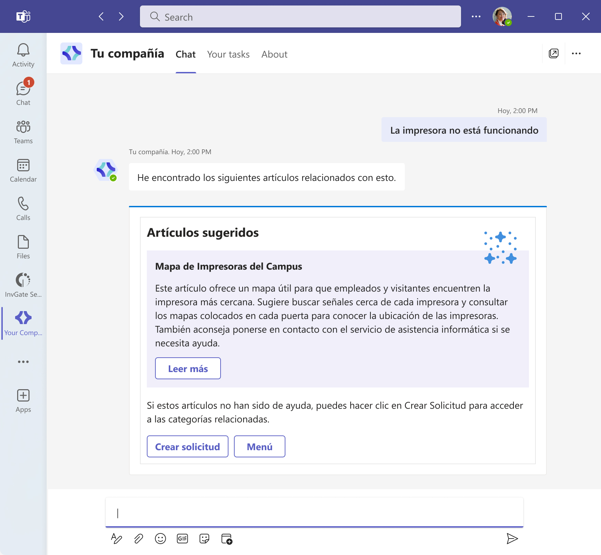Send the message
Viewport: 601px width, 555px height.
click(x=512, y=538)
